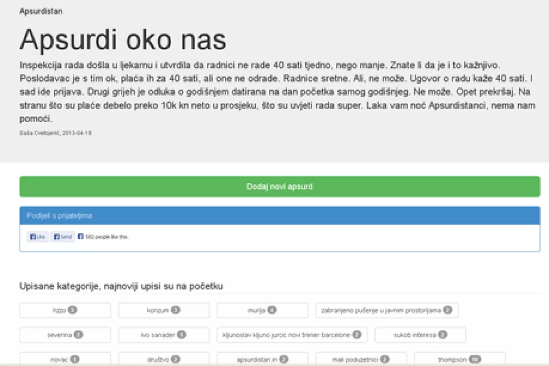Screen dimensions: 549x366
Task: Open the apsurdistan.in category
Action: tap(262, 359)
